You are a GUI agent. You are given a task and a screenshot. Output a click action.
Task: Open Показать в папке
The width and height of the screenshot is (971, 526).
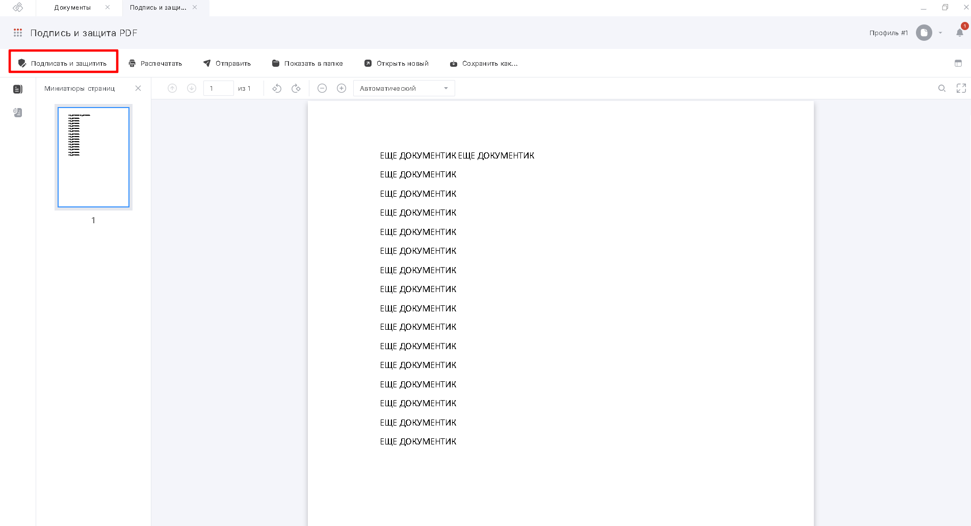tap(307, 63)
